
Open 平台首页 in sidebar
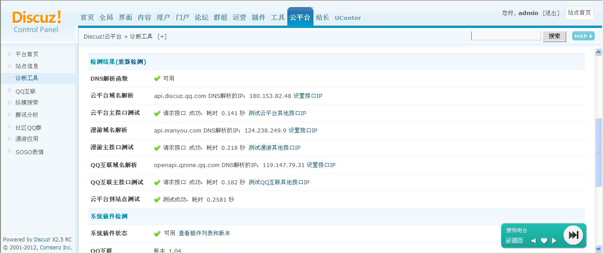[27, 54]
